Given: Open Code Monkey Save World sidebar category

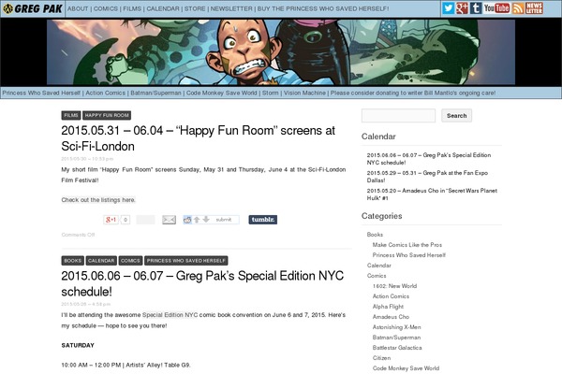Looking at the screenshot, I should coord(406,368).
